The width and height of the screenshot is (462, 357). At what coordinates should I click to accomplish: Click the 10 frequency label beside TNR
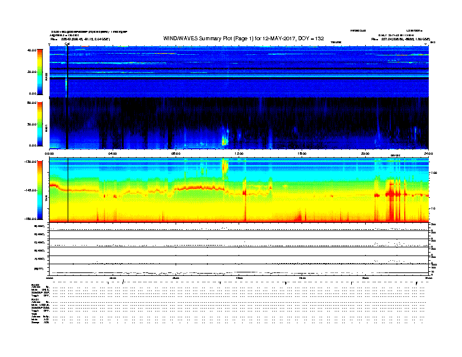tap(433, 209)
